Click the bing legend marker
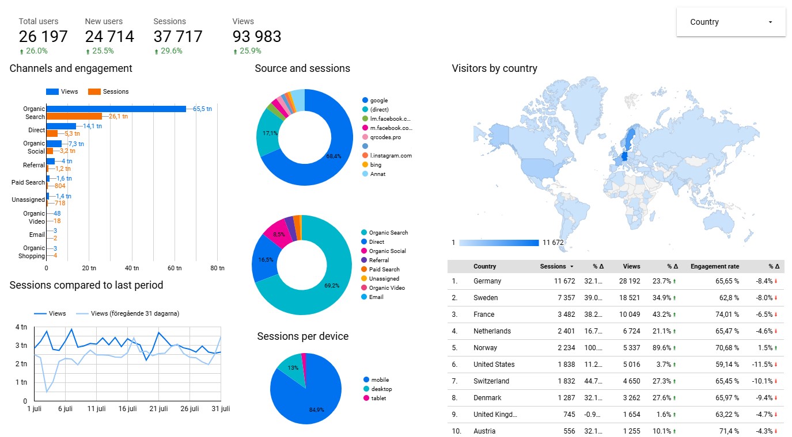Screen dimensions: 792x437 click(365, 165)
